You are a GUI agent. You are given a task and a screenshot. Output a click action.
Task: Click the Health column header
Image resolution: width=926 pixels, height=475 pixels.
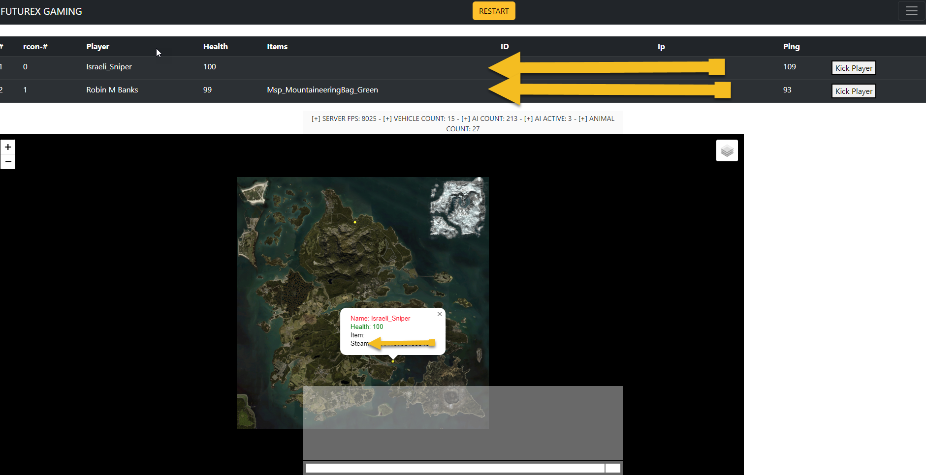(215, 47)
